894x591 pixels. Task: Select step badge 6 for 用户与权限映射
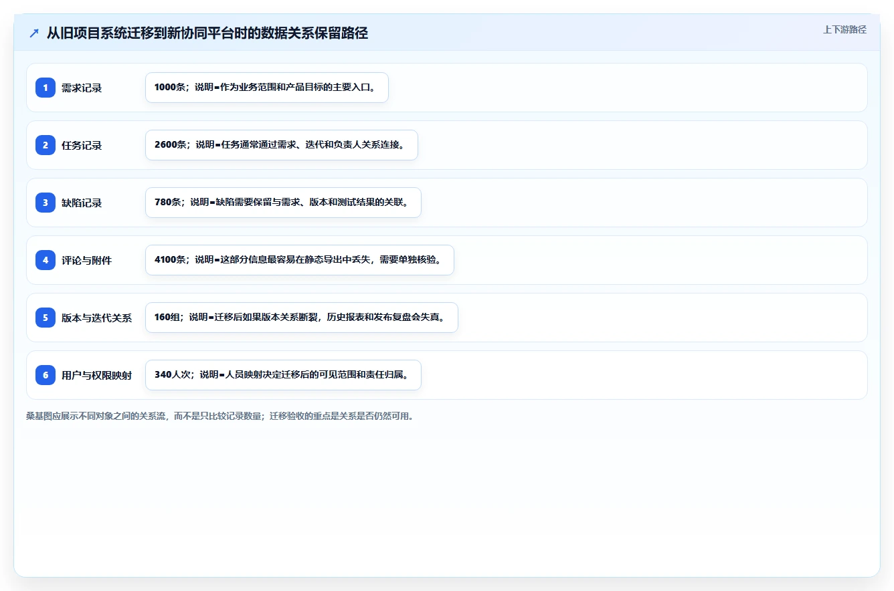[x=46, y=375]
